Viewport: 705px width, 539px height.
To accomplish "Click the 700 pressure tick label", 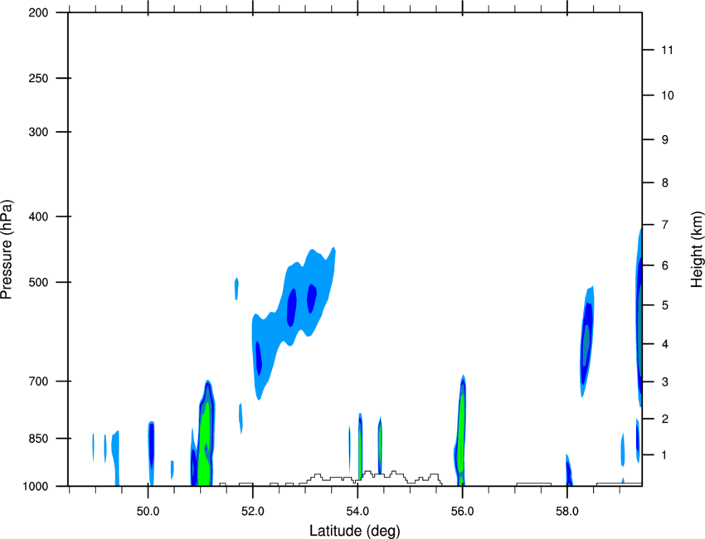I will pyautogui.click(x=38, y=381).
